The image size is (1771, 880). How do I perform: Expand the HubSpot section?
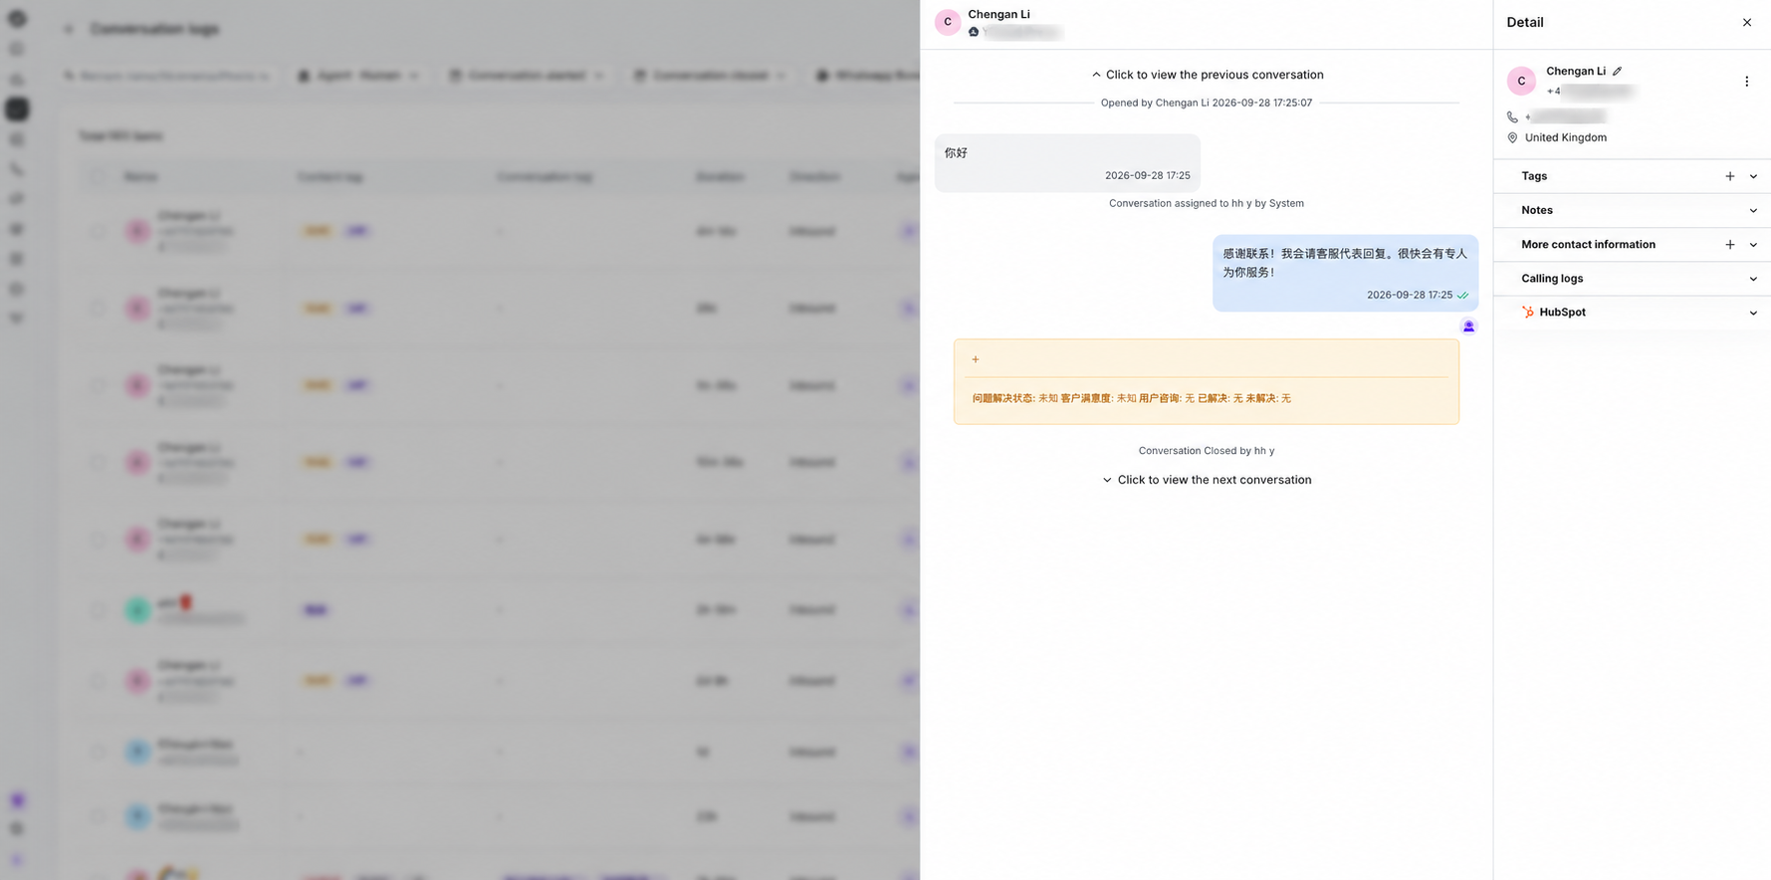1632,313
